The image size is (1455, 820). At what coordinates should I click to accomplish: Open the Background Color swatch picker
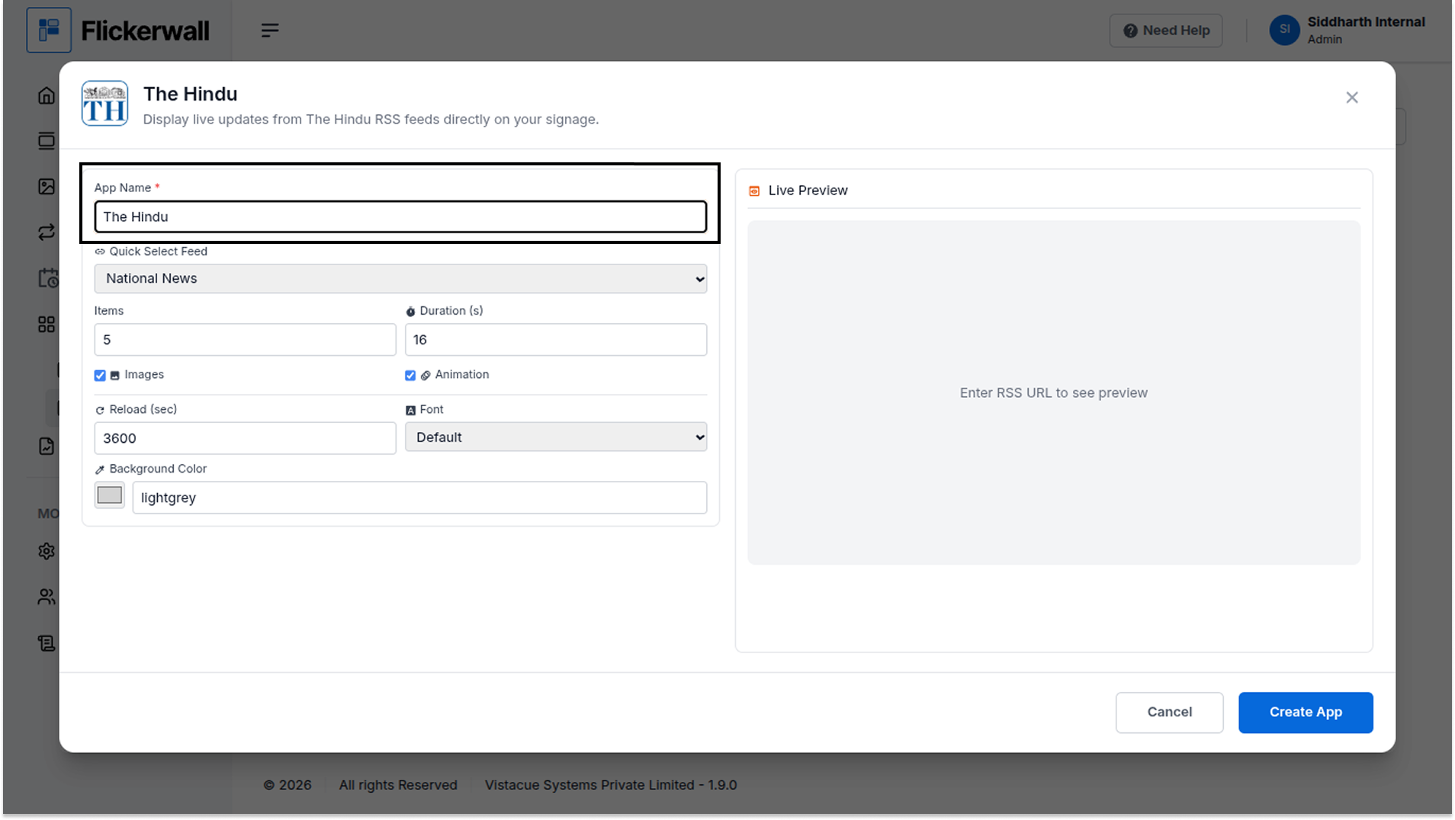[110, 495]
